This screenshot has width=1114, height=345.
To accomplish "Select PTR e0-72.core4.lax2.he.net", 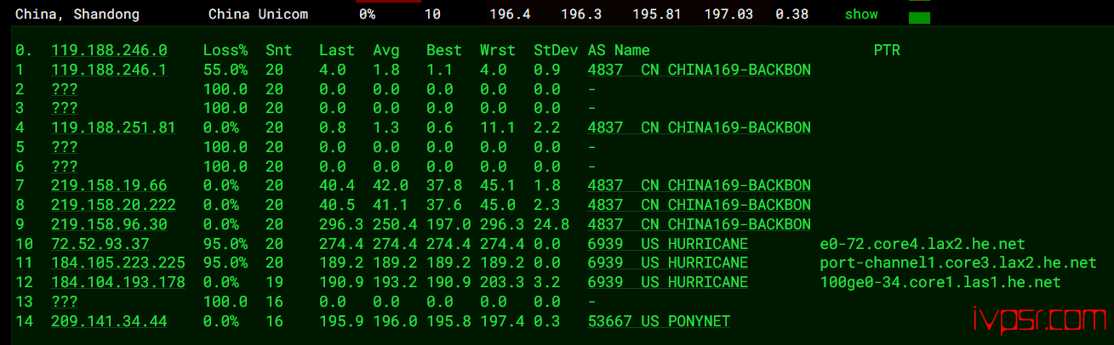I will coord(922,244).
